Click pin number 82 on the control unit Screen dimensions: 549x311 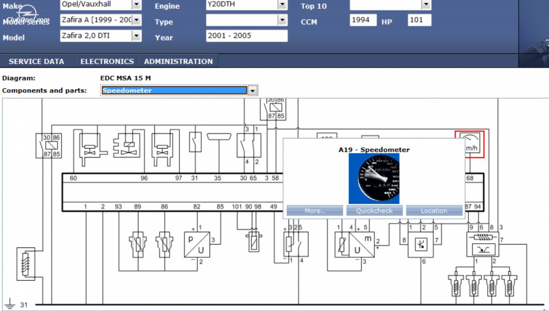(196, 207)
